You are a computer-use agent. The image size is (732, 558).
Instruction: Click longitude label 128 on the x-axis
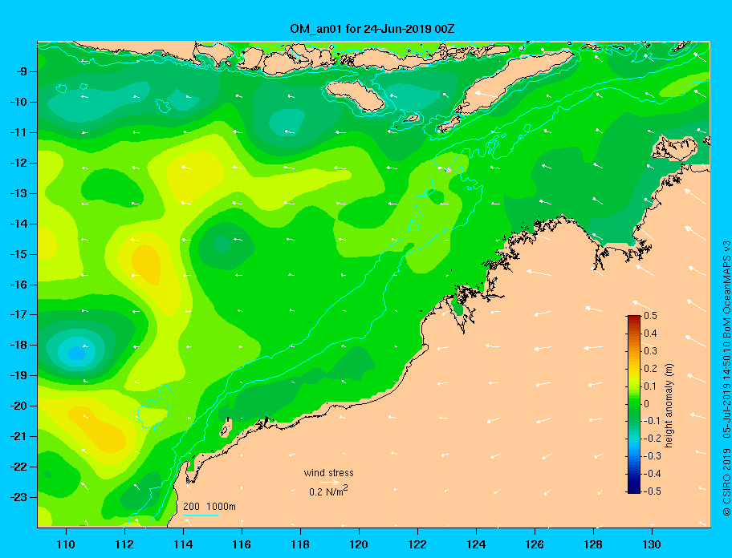point(593,544)
